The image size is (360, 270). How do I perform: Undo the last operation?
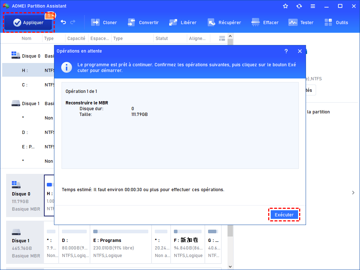click(x=63, y=22)
